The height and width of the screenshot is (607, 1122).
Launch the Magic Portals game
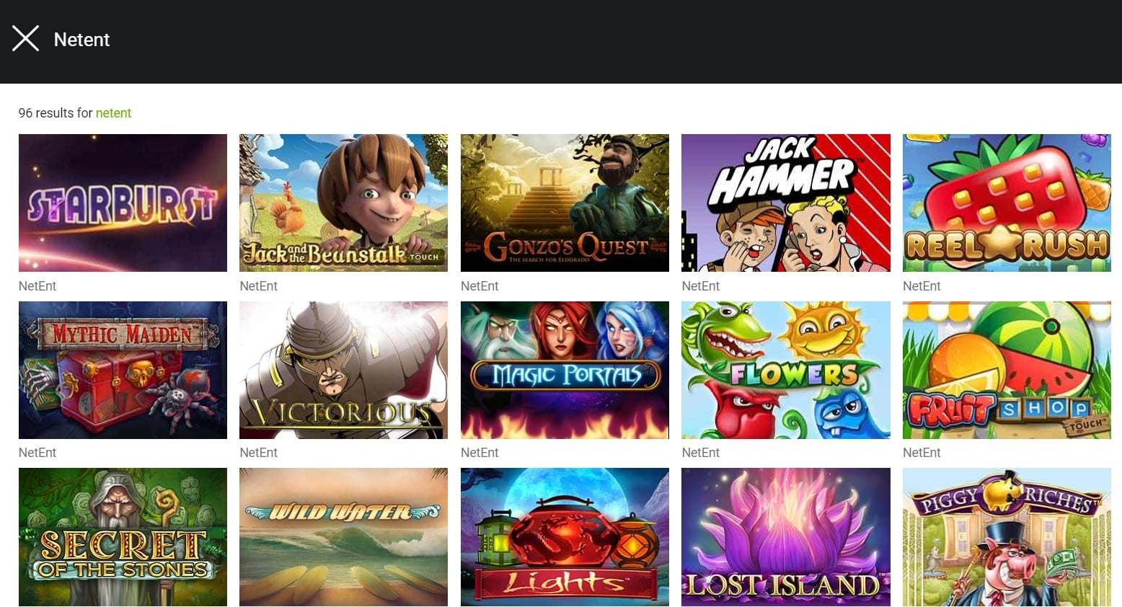(x=565, y=370)
